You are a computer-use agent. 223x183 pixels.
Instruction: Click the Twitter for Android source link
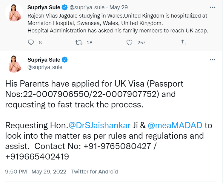(94, 172)
